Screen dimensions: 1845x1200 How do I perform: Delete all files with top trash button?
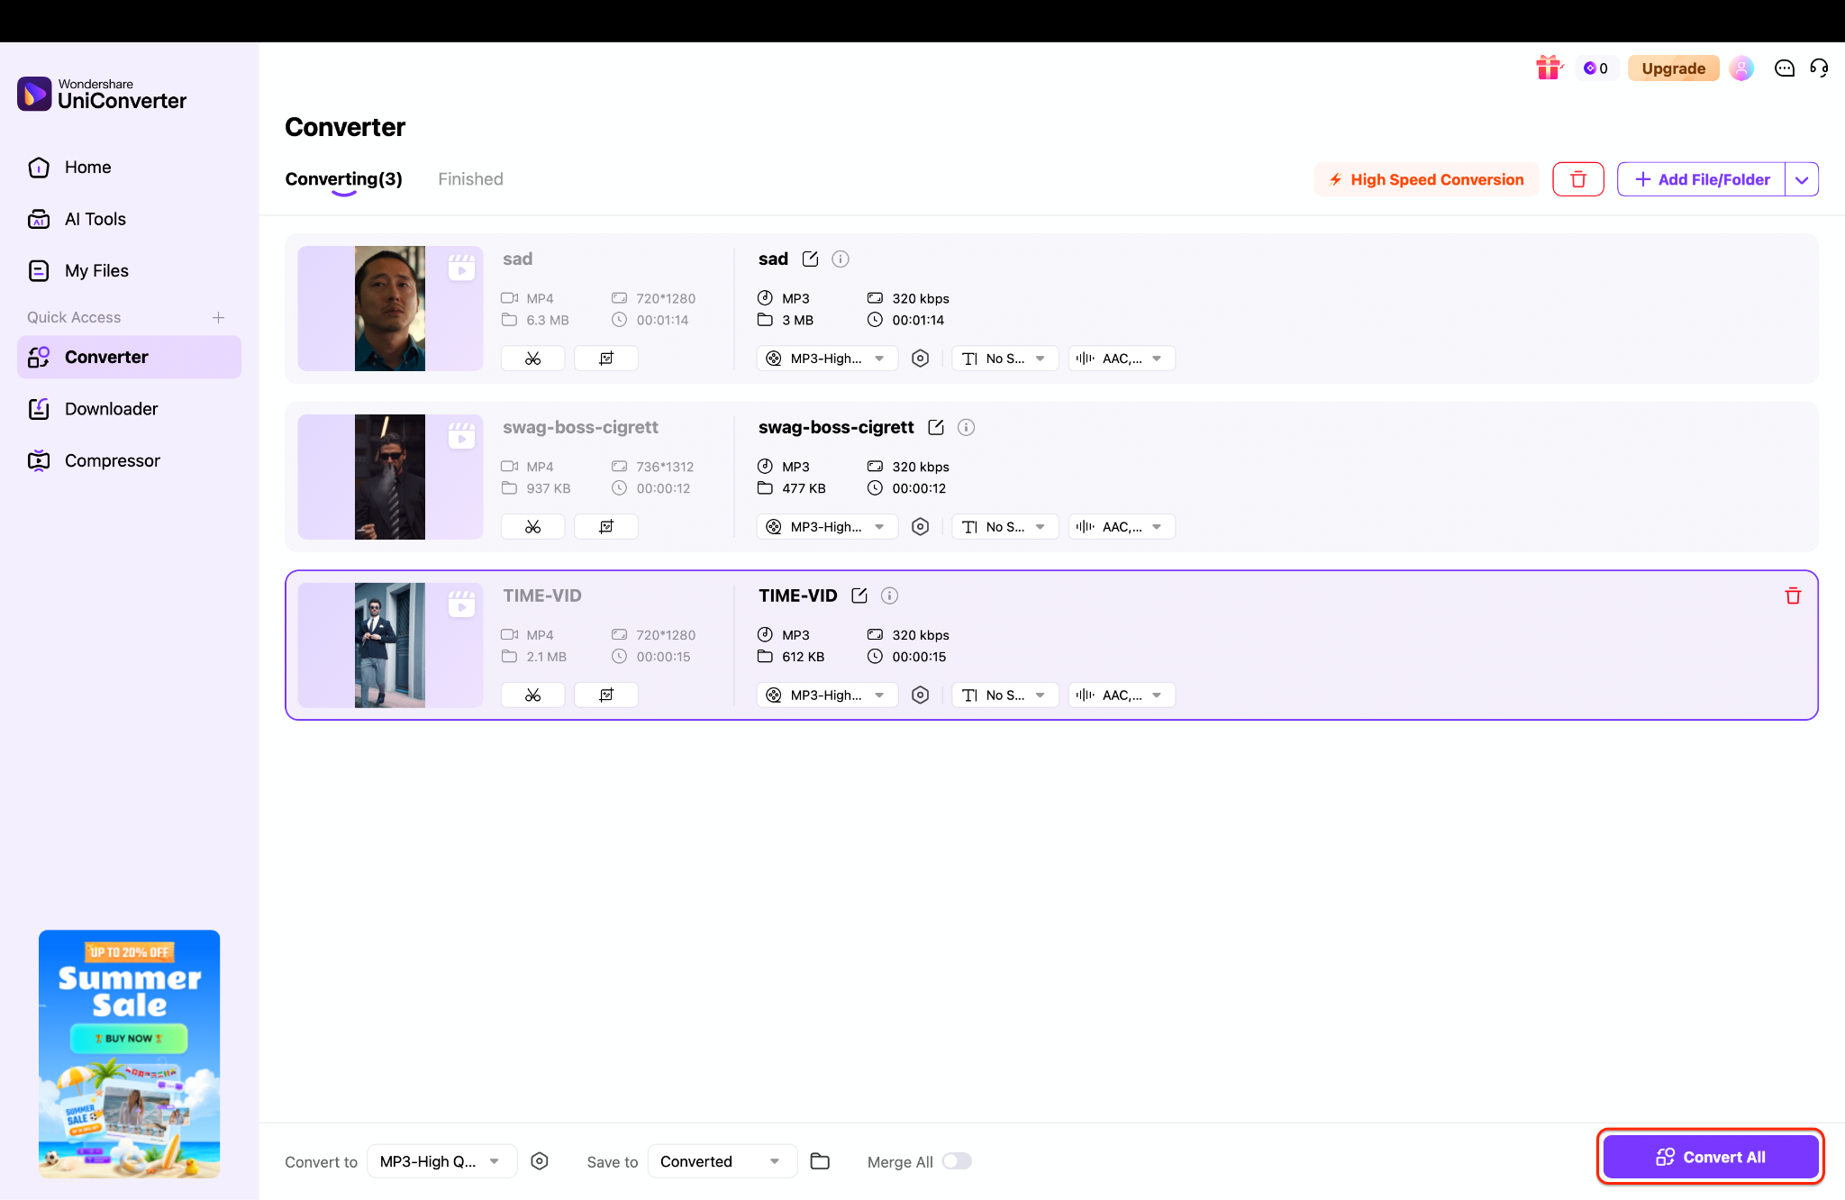1578,179
